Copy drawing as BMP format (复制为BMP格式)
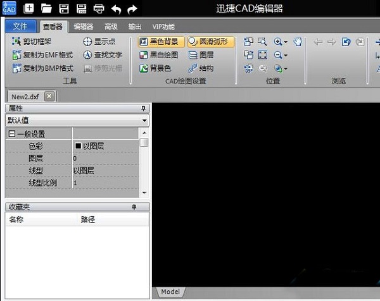The width and height of the screenshot is (380, 301). pos(42,68)
